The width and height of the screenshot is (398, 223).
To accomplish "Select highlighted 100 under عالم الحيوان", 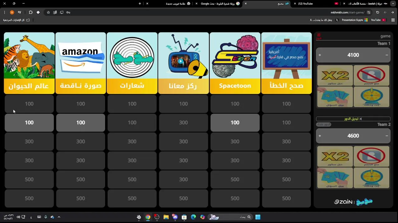I will click(29, 123).
